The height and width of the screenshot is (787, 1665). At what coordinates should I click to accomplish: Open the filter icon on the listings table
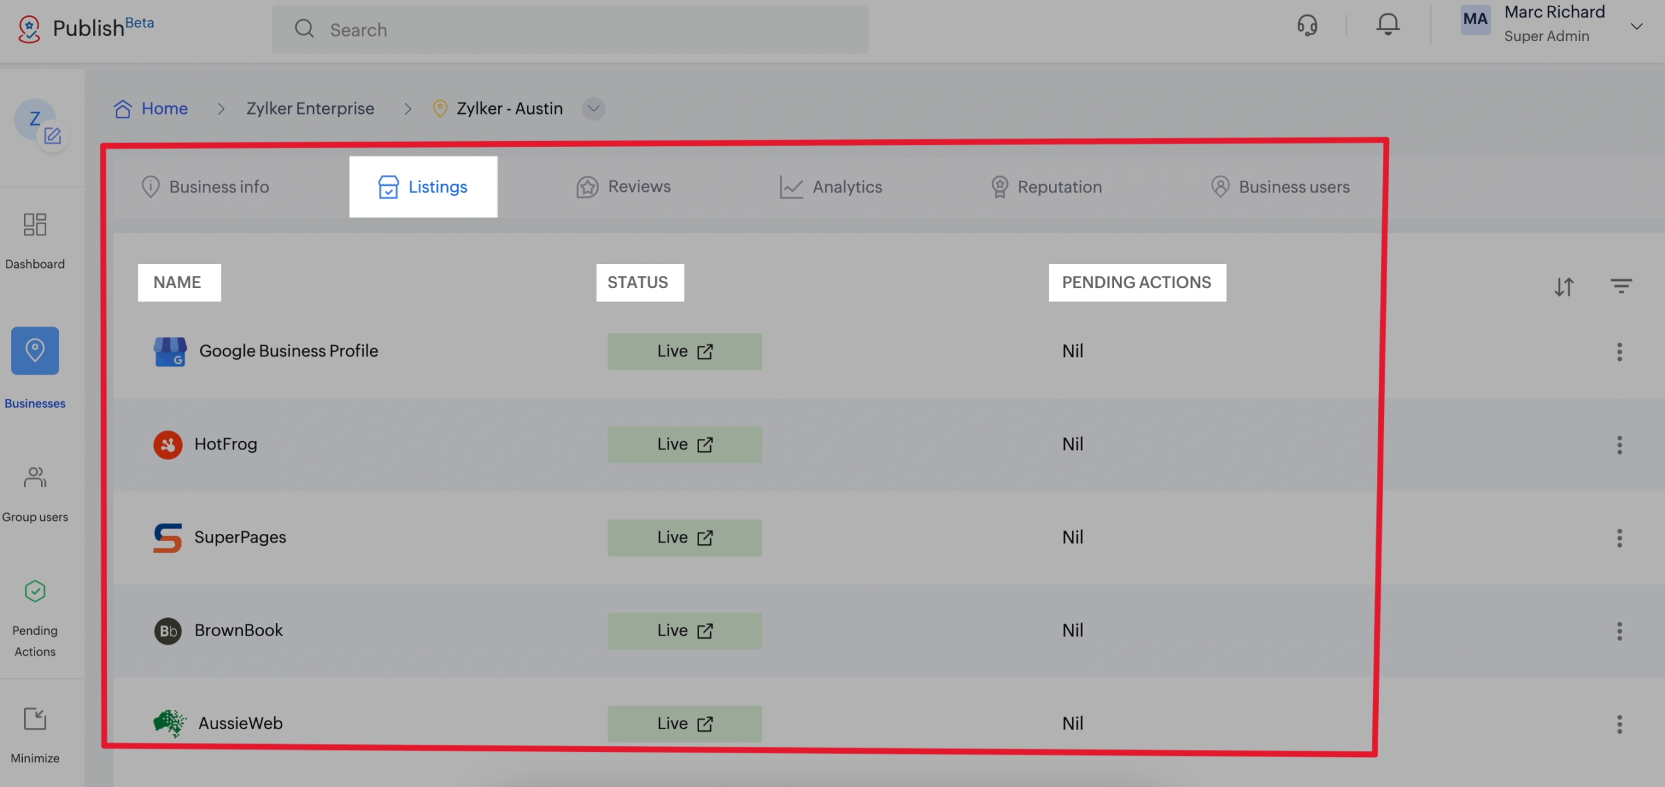click(x=1621, y=286)
